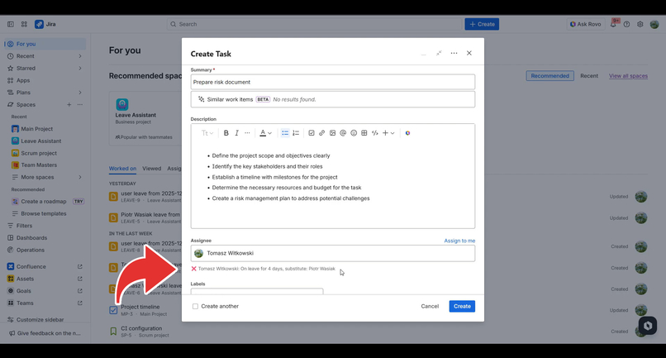Image resolution: width=666 pixels, height=358 pixels.
Task: Toggle bullet list in description editor
Action: (285, 133)
